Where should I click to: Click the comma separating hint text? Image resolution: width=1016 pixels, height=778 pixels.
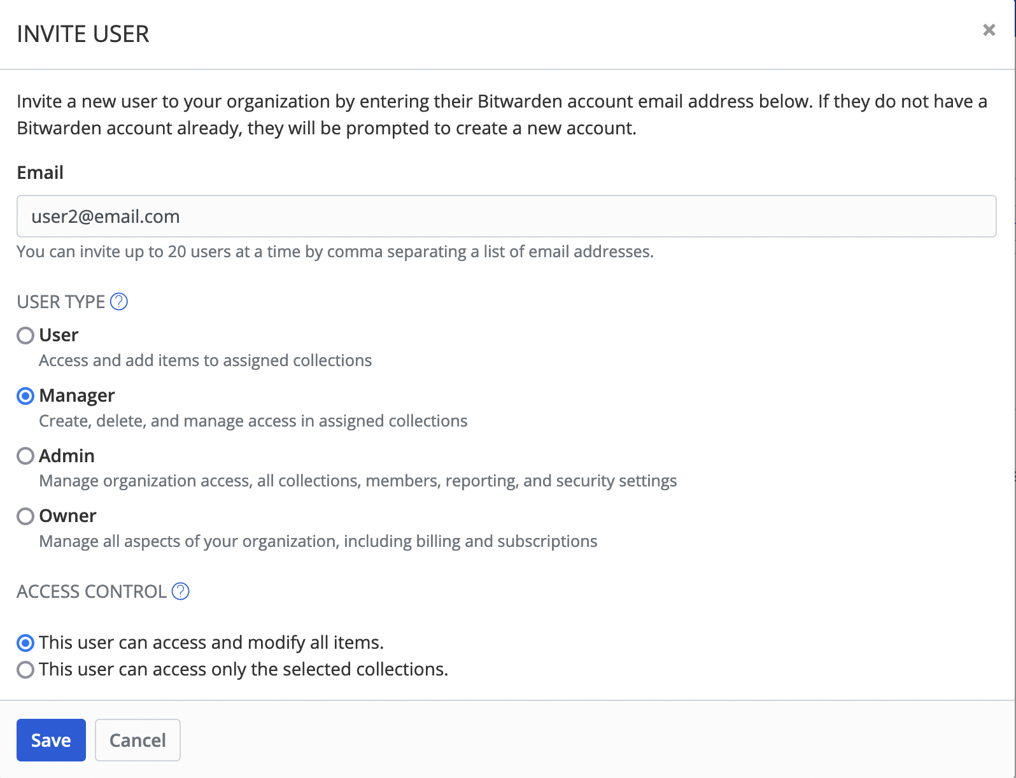click(x=335, y=252)
